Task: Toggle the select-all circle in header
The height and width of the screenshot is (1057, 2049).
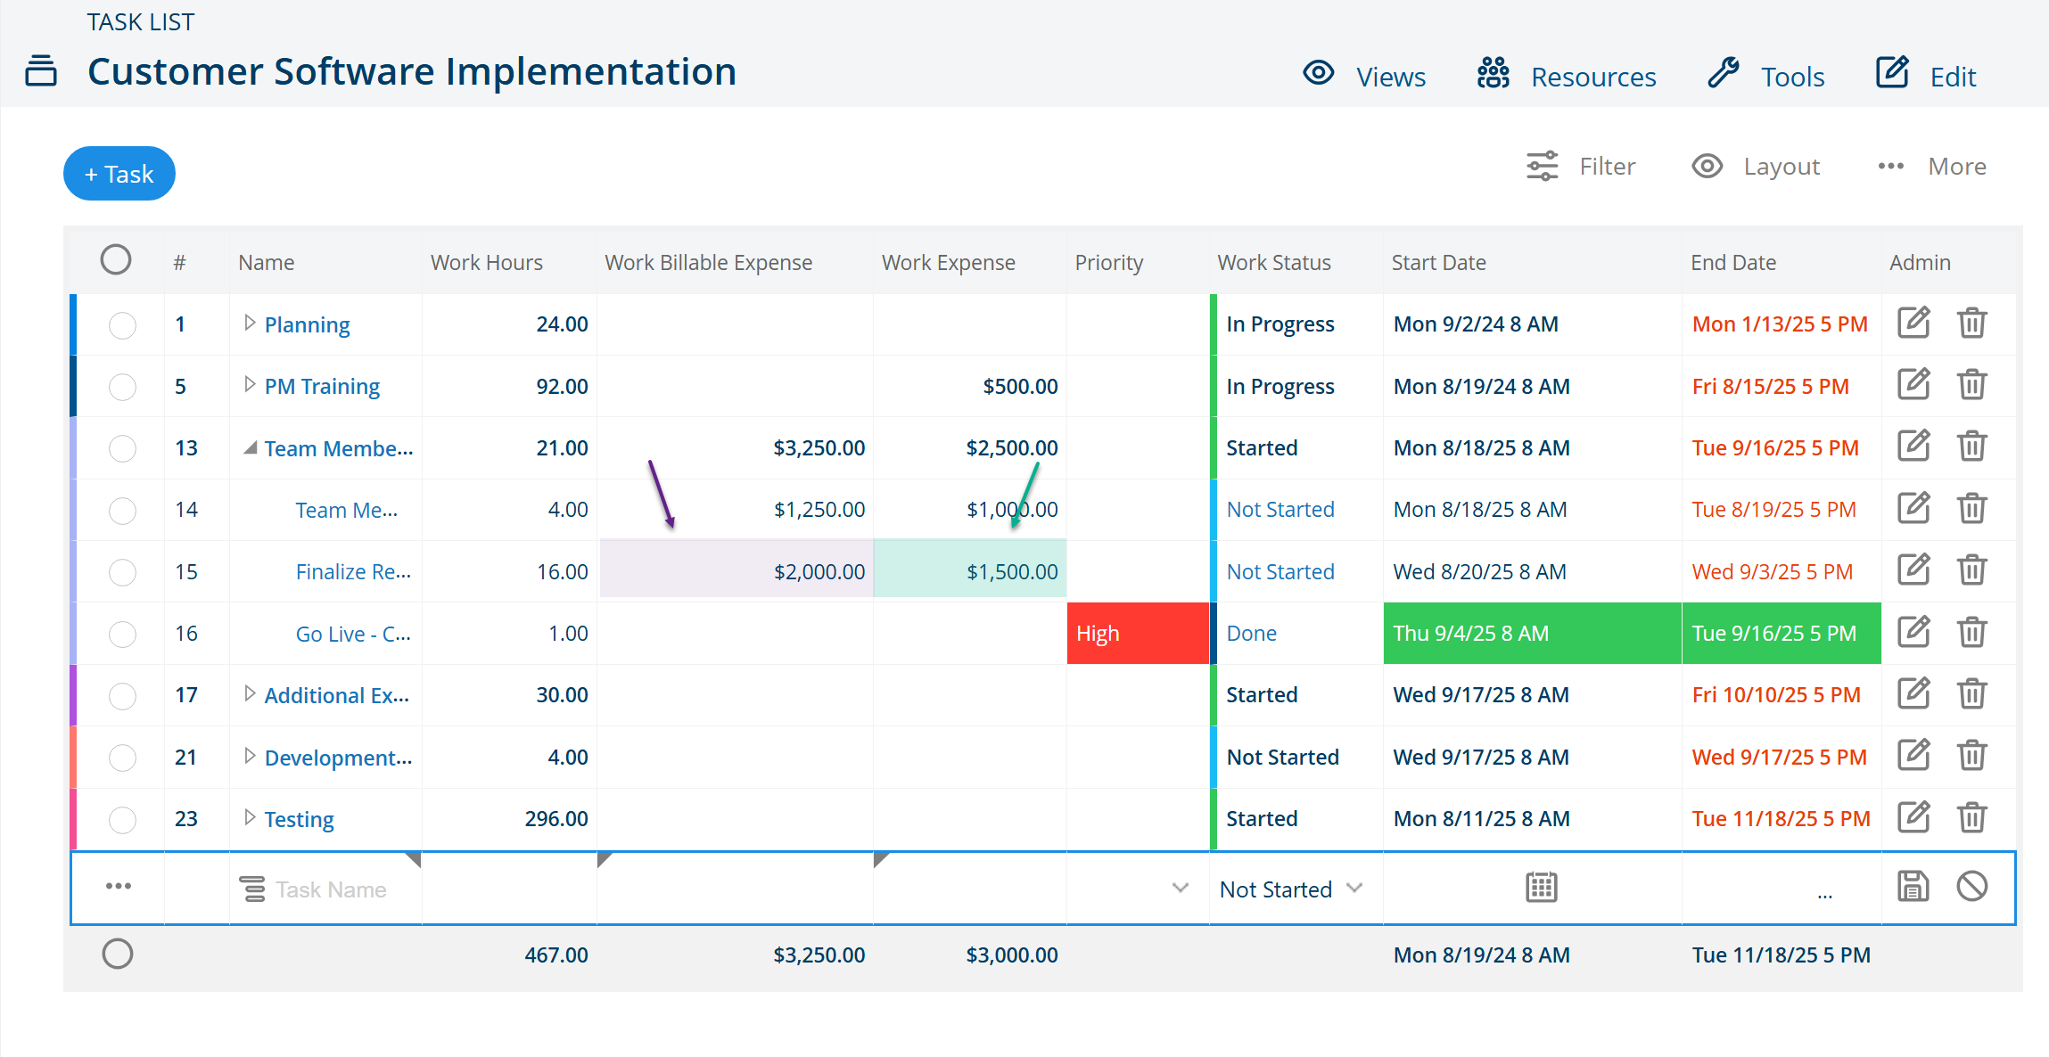Action: 116,260
